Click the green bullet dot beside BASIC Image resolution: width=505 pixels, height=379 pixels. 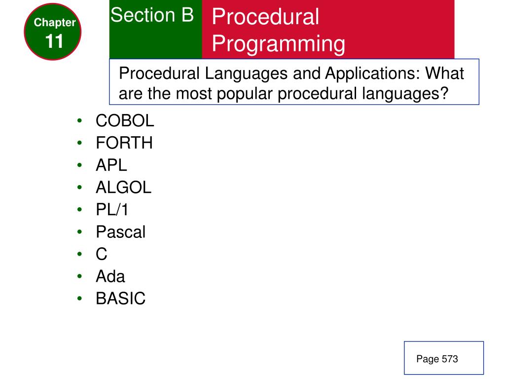click(79, 299)
